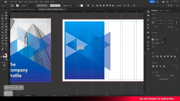The height and width of the screenshot is (101, 180).
Task: Open the Window menu
Action: point(47,2)
